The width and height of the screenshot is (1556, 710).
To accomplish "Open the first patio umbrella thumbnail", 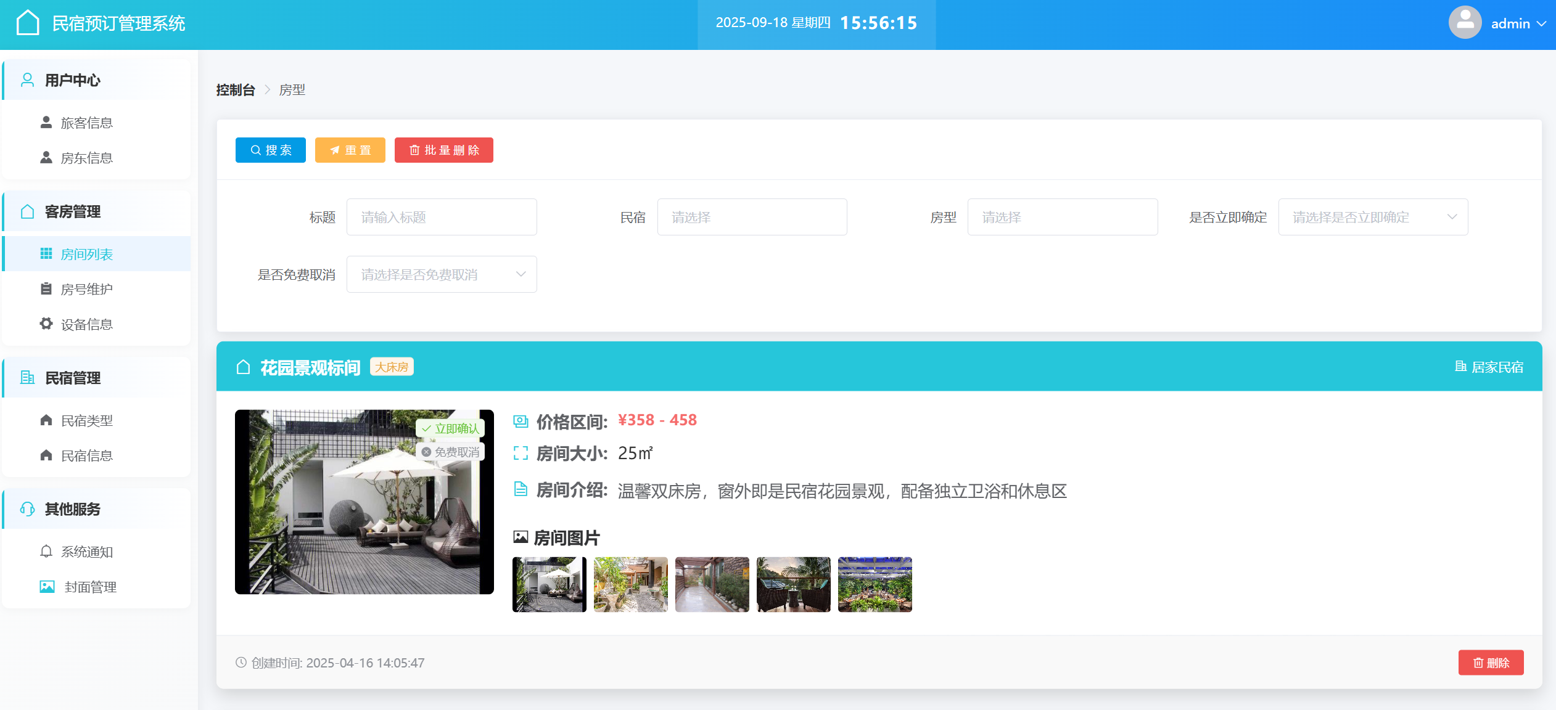I will pos(550,584).
